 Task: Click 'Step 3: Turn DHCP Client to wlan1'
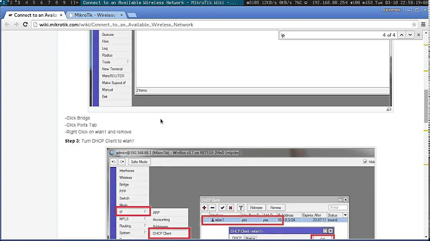(x=99, y=141)
